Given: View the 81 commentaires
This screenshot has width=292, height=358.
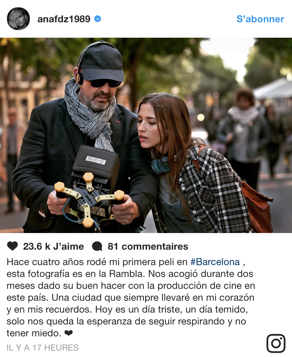Looking at the screenshot, I should coord(148,247).
